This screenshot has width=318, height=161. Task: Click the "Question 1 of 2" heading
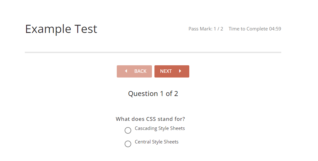pos(153,94)
